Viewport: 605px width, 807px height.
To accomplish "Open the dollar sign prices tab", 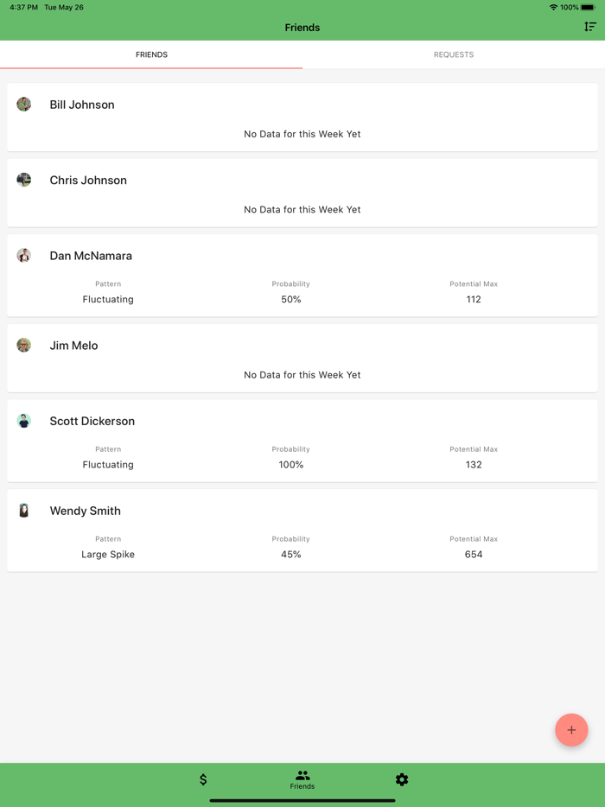I will (203, 779).
